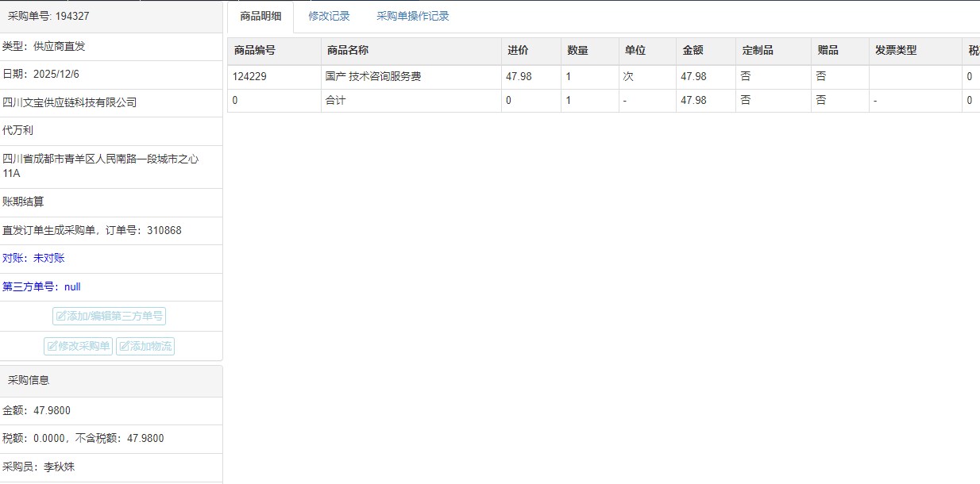Image resolution: width=980 pixels, height=484 pixels.
Task: Click the 金额 column header
Action: [x=693, y=50]
